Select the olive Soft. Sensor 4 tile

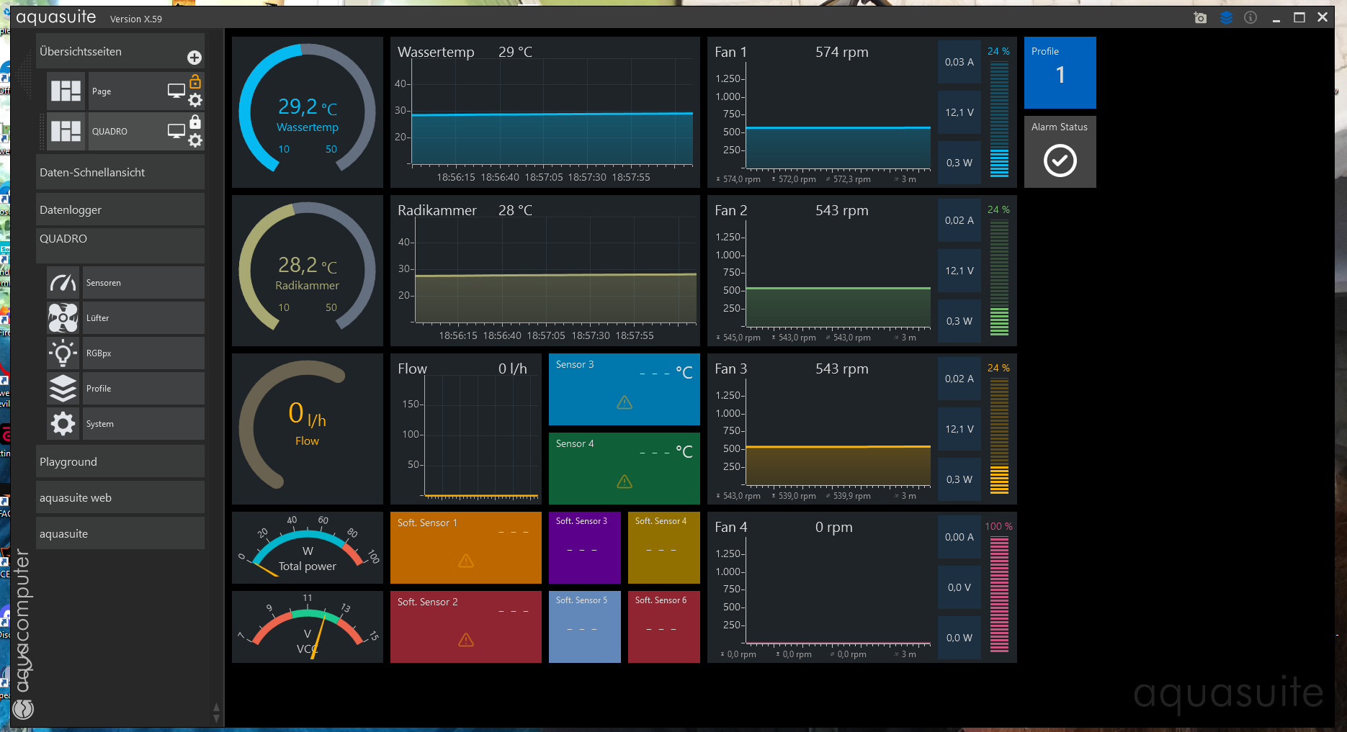(x=664, y=548)
